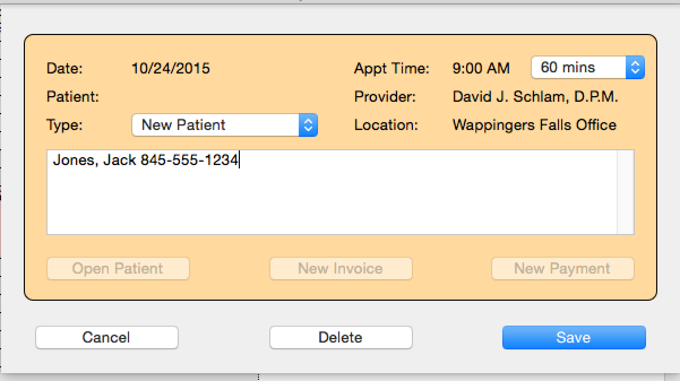Click the Location: label

click(386, 125)
